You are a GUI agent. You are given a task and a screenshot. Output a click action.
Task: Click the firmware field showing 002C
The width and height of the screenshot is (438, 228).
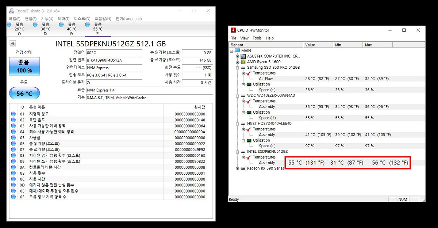(114, 53)
